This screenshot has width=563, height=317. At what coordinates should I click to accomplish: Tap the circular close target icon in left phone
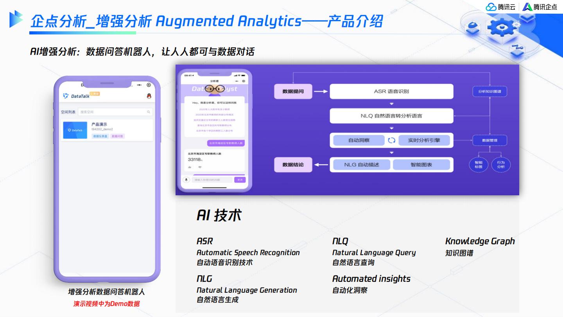[x=149, y=85]
